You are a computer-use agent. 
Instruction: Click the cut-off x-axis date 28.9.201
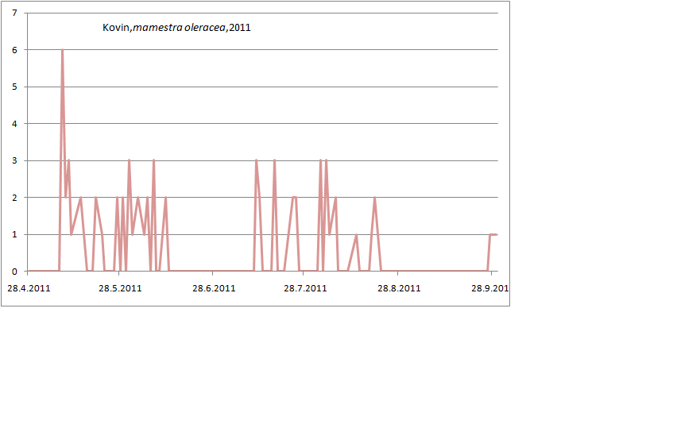[490, 288]
